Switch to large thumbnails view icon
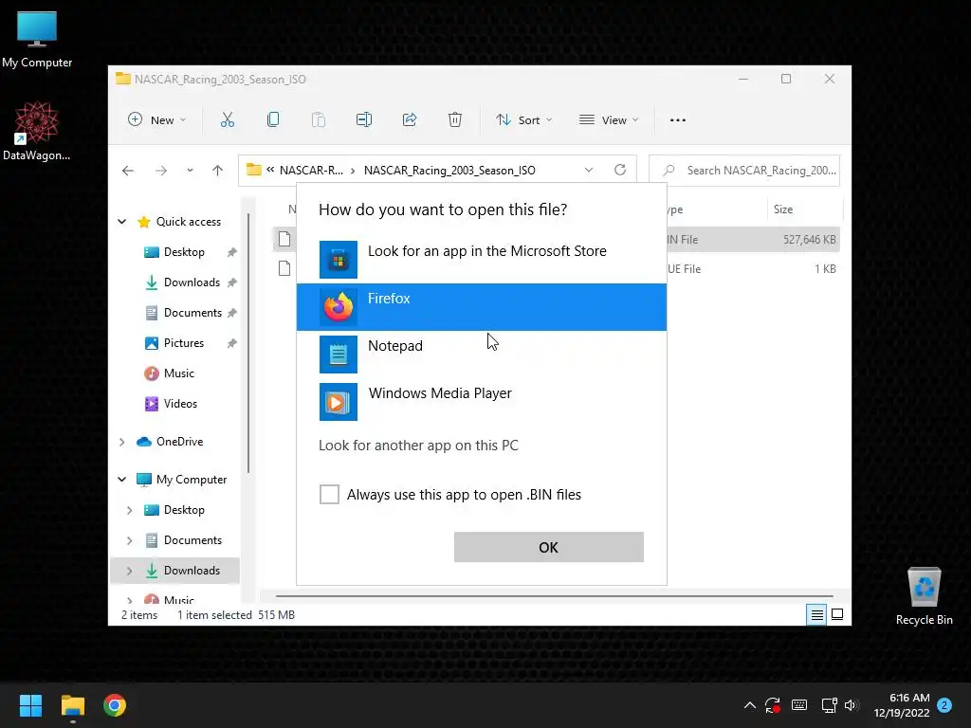This screenshot has height=728, width=971. [x=837, y=614]
